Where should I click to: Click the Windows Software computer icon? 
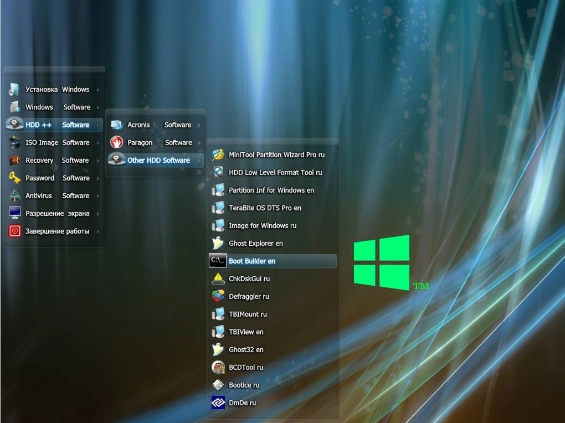click(x=14, y=107)
